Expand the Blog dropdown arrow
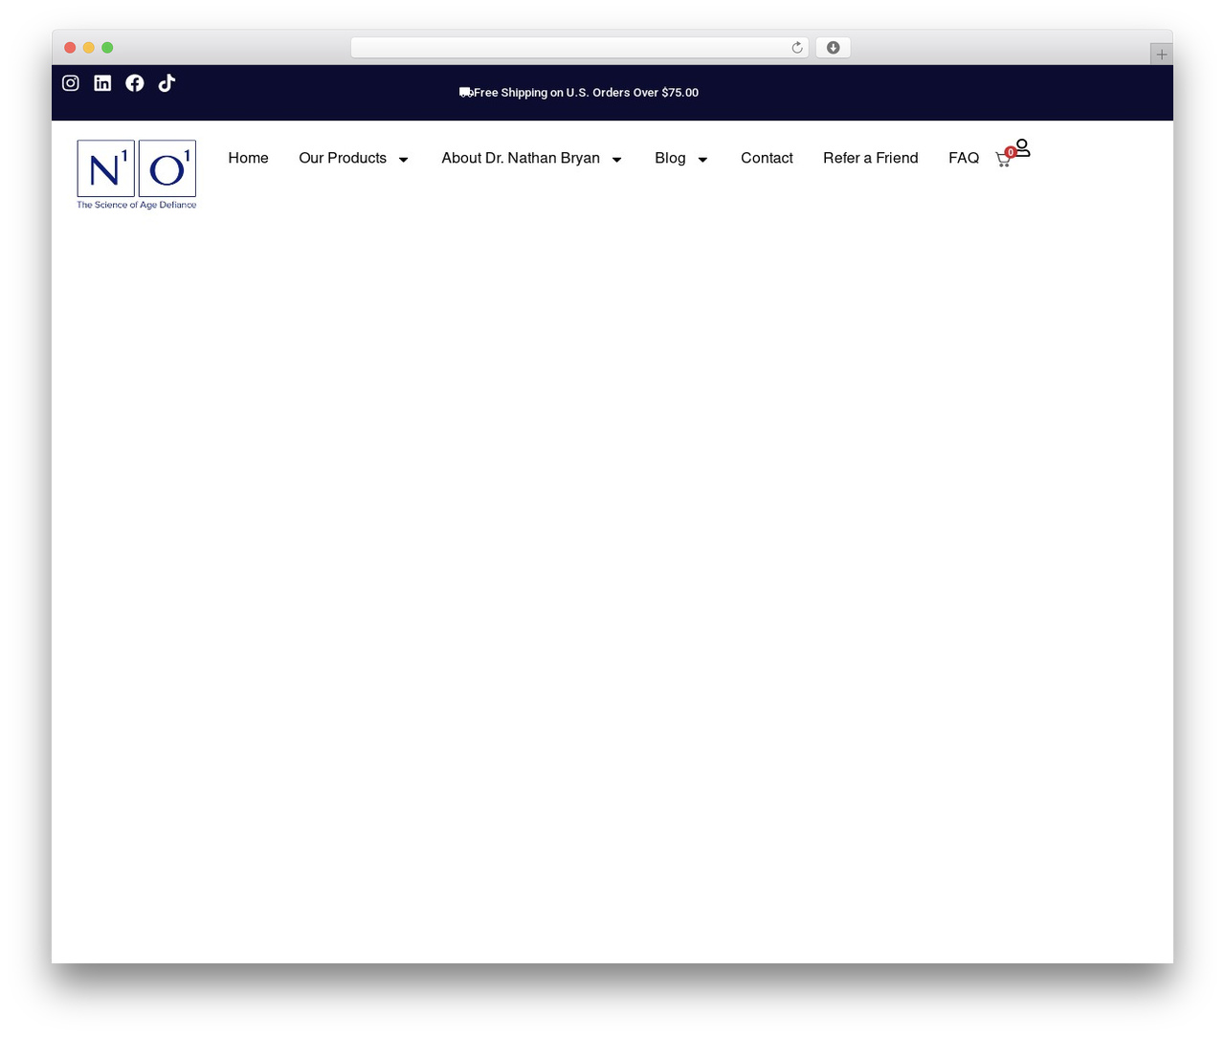Screen dimensions: 1225x1037 point(702,160)
